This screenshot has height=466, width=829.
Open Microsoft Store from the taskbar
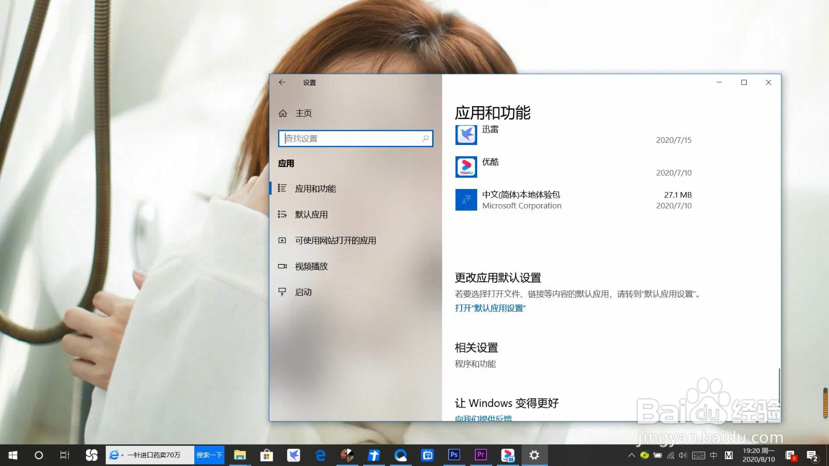(266, 455)
